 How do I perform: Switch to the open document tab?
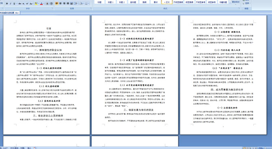[x=10, y=13]
